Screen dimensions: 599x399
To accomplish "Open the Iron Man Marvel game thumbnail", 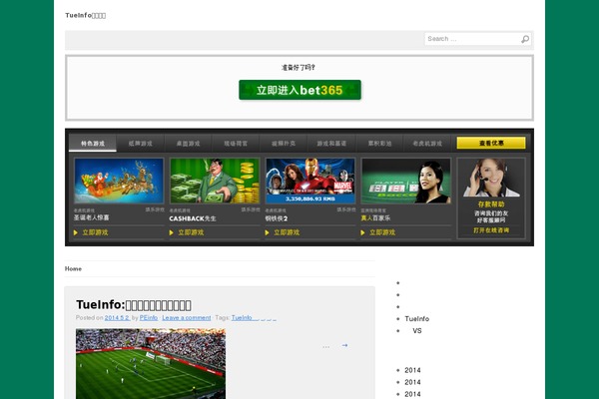I will (310, 181).
